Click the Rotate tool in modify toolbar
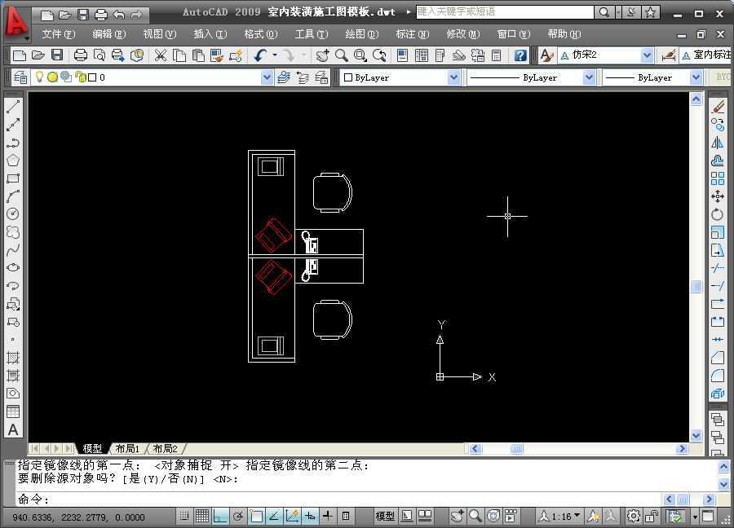 (718, 214)
